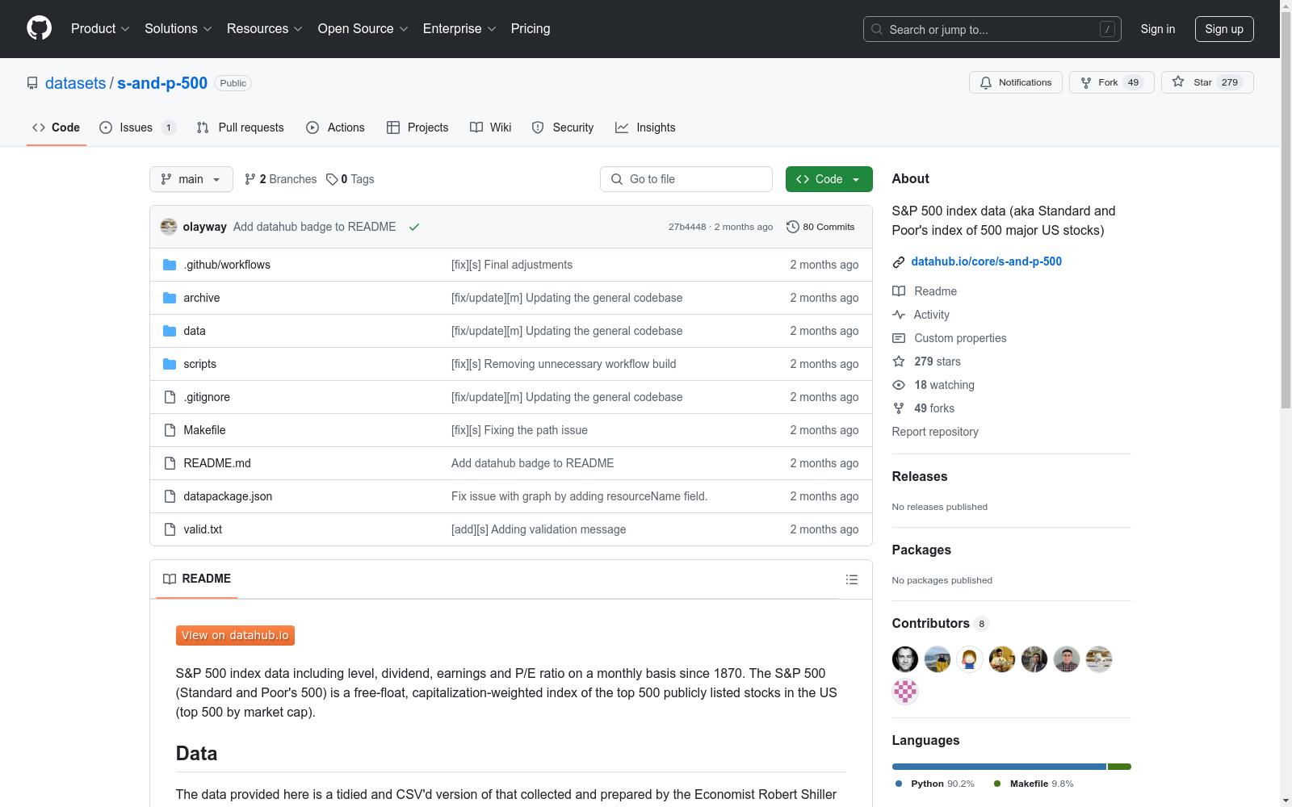
Task: Click the .gitignore file icon
Action: click(x=170, y=397)
